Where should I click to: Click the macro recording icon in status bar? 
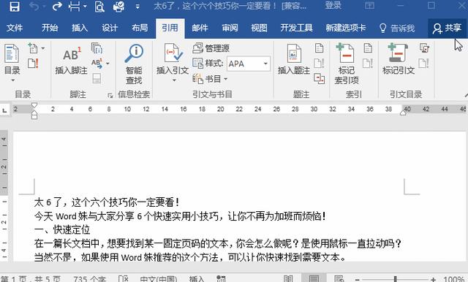221,279
